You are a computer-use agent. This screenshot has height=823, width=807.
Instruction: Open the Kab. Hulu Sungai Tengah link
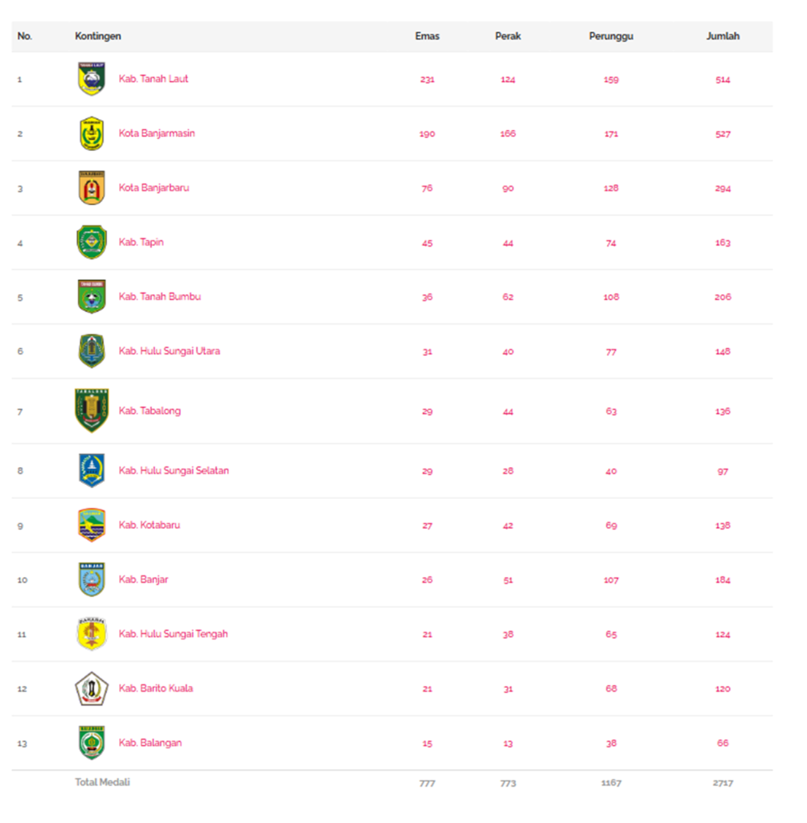click(173, 634)
